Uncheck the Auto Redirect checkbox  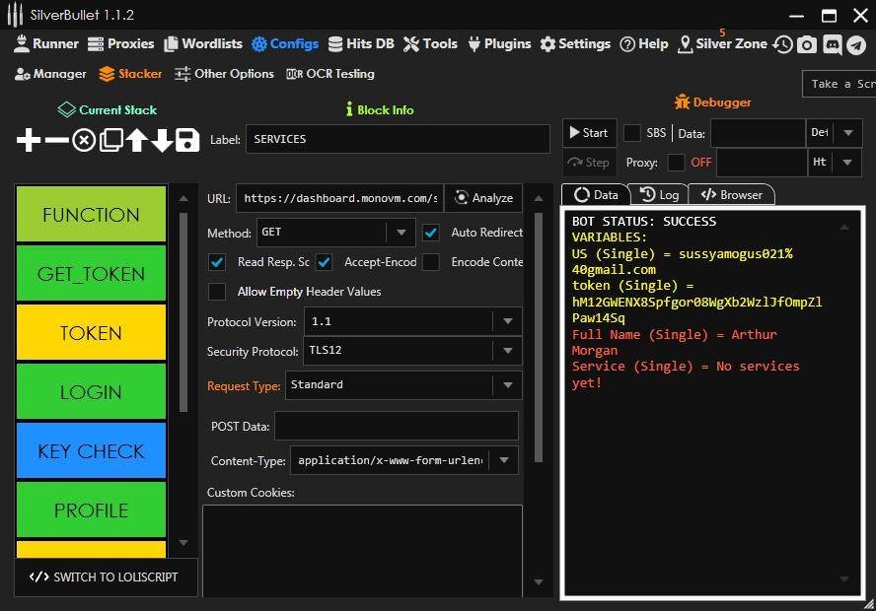[431, 233]
